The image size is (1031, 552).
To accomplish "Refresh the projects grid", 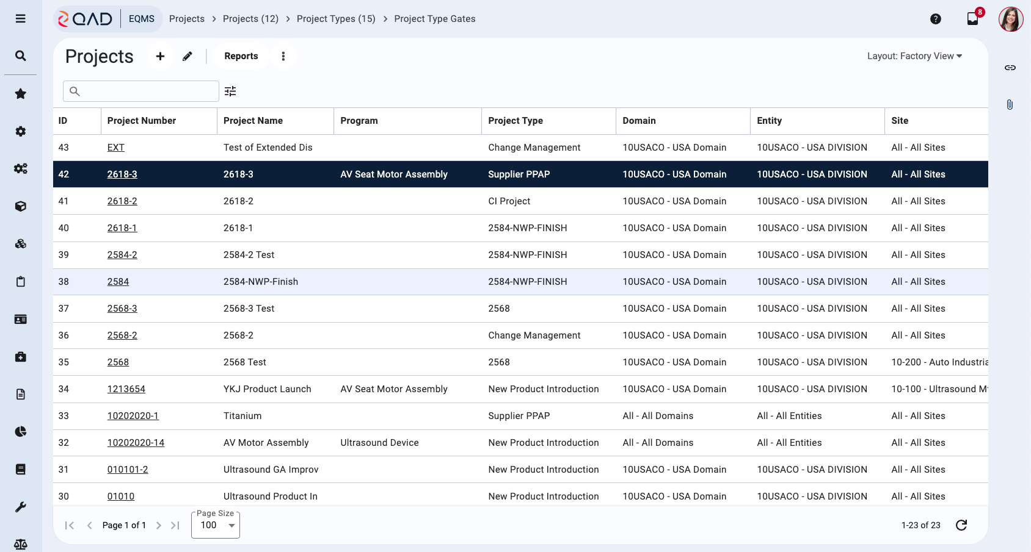I will [961, 525].
